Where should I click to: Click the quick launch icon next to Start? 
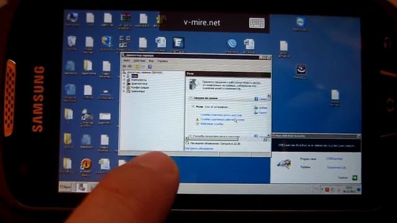(x=81, y=188)
